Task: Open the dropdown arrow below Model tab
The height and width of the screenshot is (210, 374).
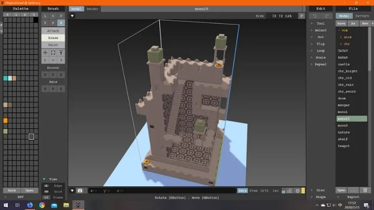Action: [x=72, y=16]
